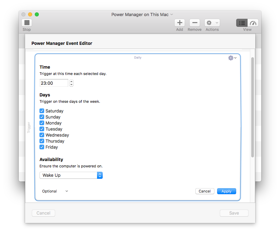Expand the Optional dropdown
Image resolution: width=280 pixels, height=230 pixels.
point(55,191)
